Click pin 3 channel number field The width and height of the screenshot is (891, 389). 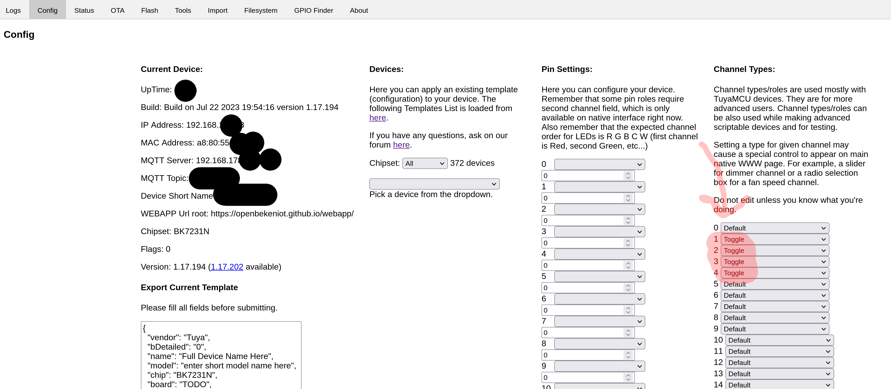tap(588, 243)
